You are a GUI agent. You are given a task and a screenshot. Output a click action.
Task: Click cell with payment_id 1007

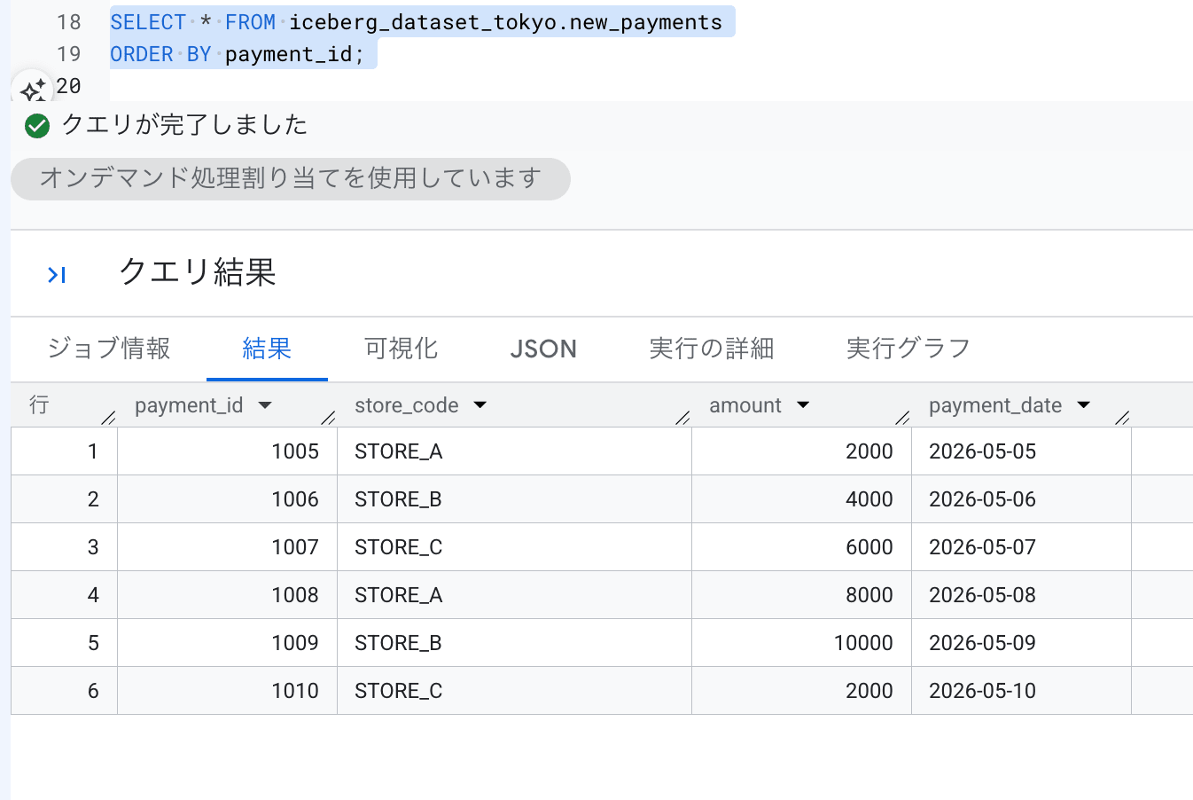227,547
